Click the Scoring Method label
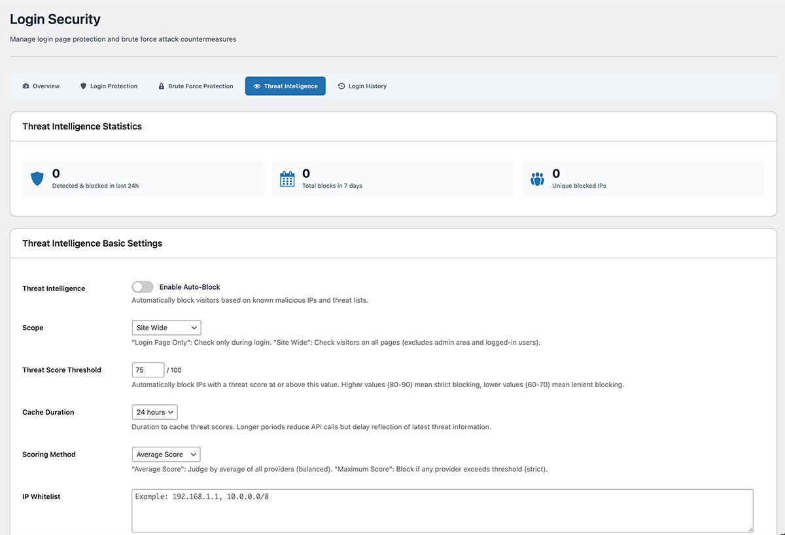 pyautogui.click(x=49, y=455)
